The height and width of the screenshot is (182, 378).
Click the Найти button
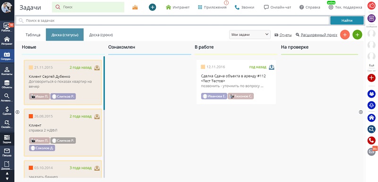(x=347, y=20)
